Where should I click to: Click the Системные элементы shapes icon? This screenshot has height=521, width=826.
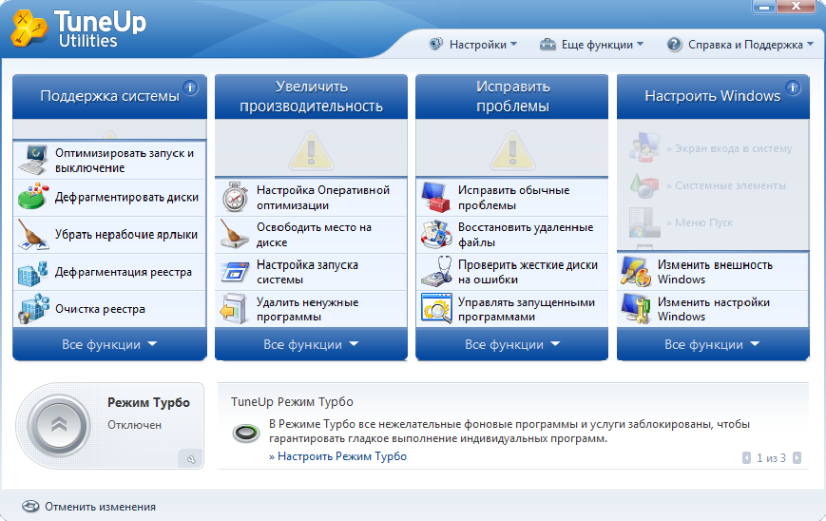coord(644,184)
